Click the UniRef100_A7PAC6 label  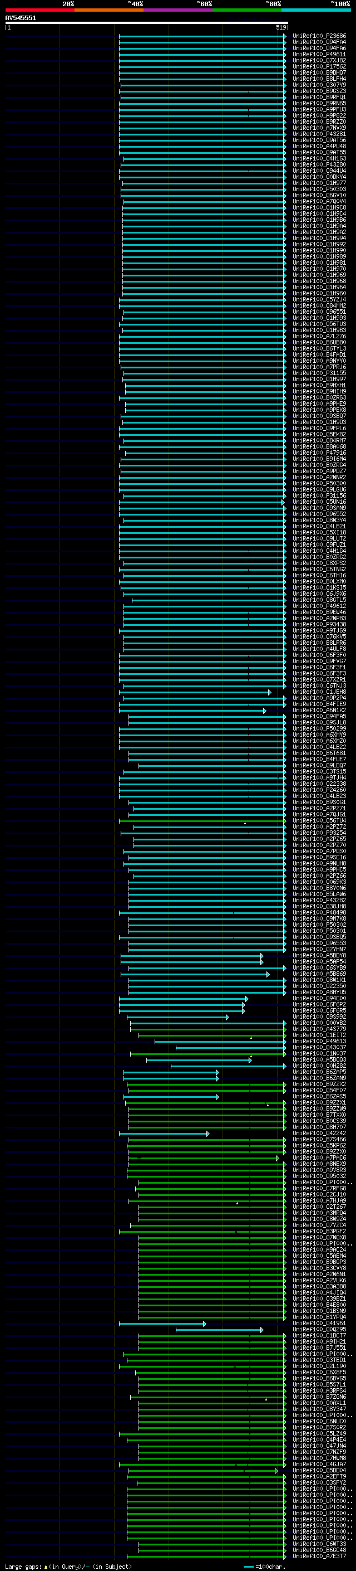(319, 1157)
